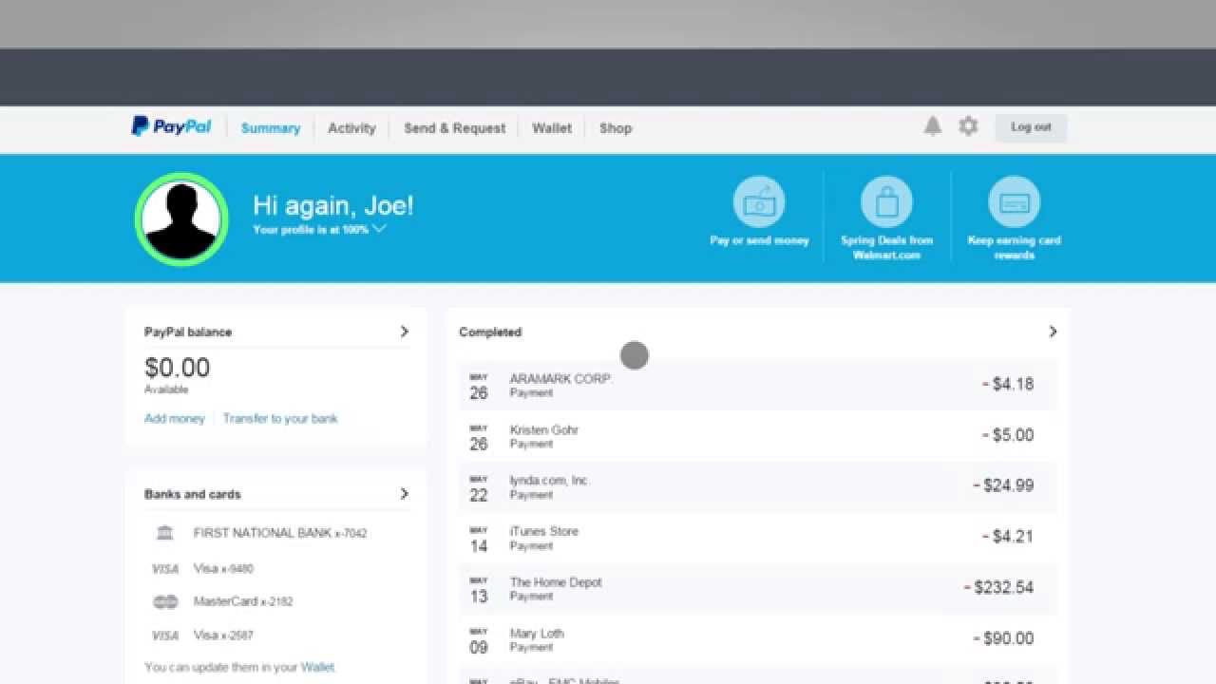Click the Banks and cards heading
This screenshot has height=684, width=1216.
tap(193, 494)
